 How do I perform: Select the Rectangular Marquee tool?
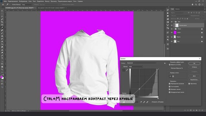click(x=2, y=14)
